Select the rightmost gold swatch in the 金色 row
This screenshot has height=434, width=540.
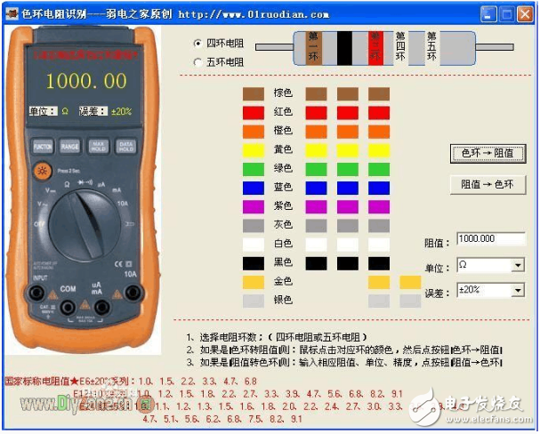click(410, 281)
